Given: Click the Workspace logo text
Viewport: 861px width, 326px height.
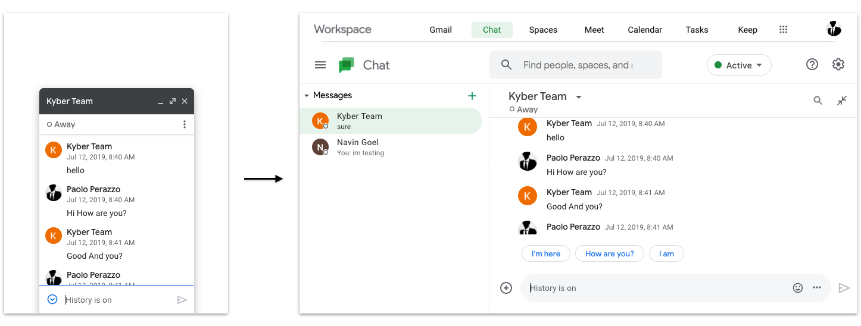Looking at the screenshot, I should click(x=342, y=29).
